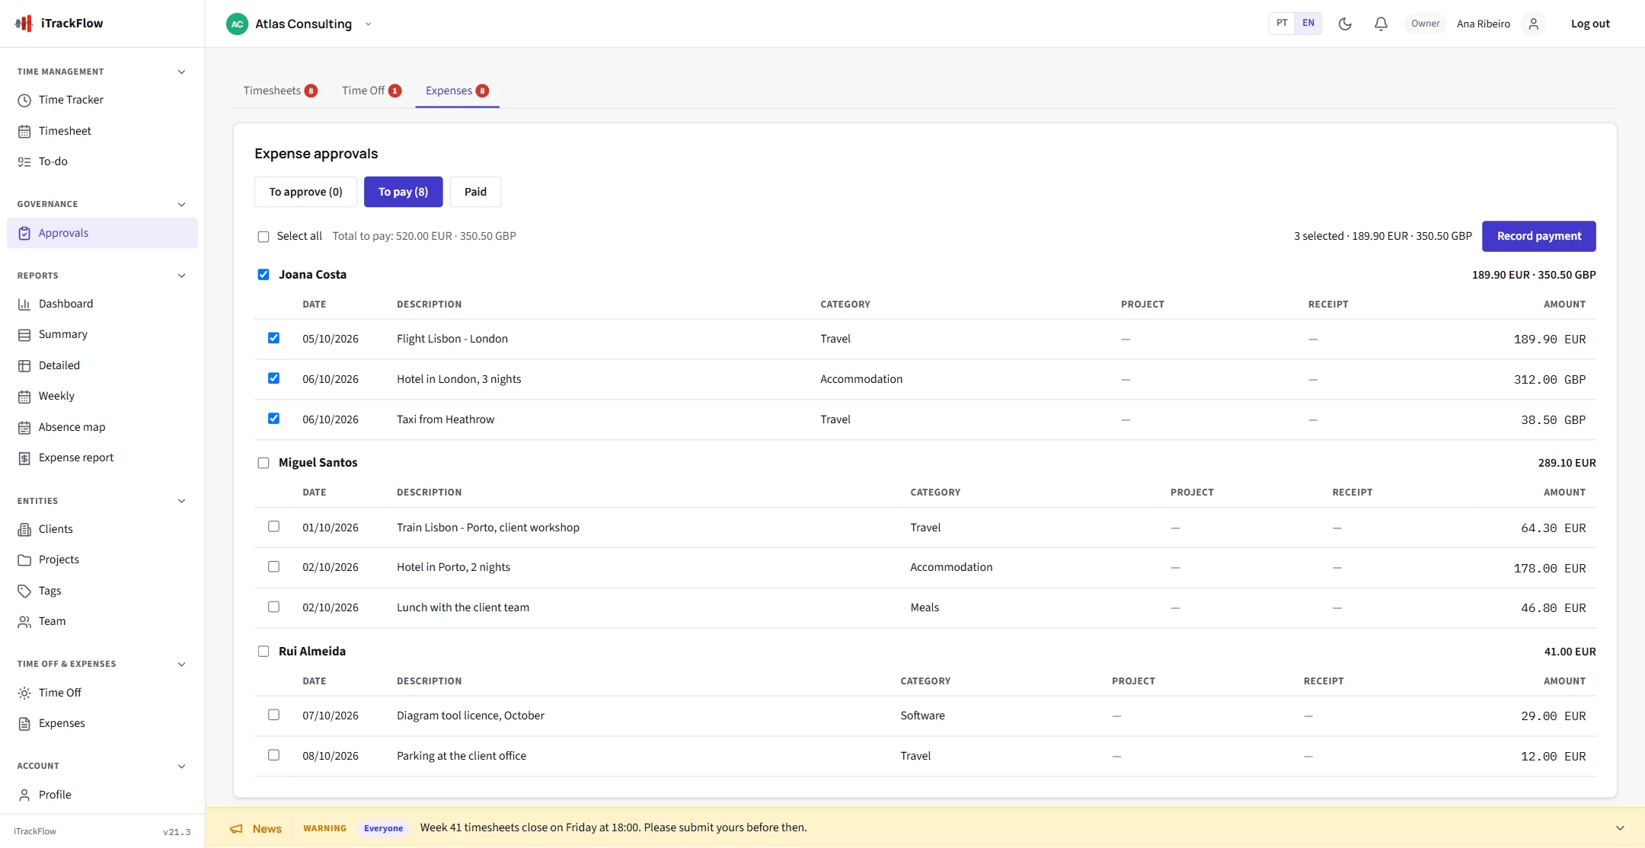This screenshot has width=1645, height=848.
Task: Click the iTrackFlow logo icon
Action: 24,24
